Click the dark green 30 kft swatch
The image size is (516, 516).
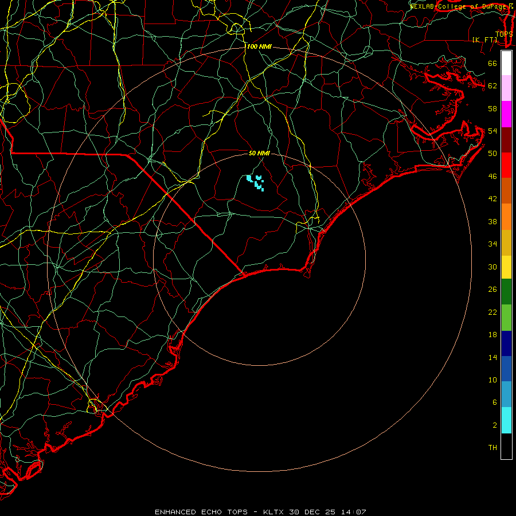click(506, 292)
